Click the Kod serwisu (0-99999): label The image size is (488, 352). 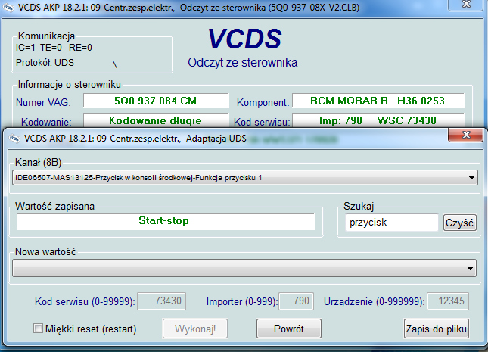[85, 301]
